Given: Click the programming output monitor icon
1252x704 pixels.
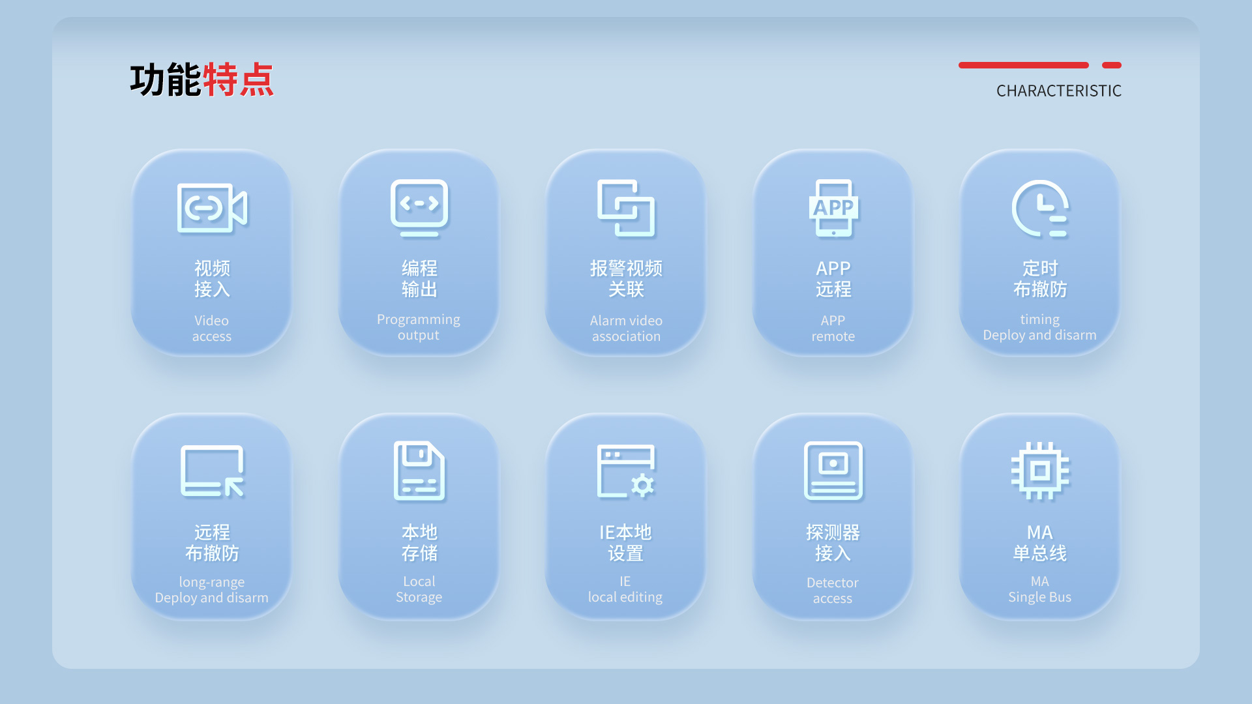Looking at the screenshot, I should (x=419, y=208).
